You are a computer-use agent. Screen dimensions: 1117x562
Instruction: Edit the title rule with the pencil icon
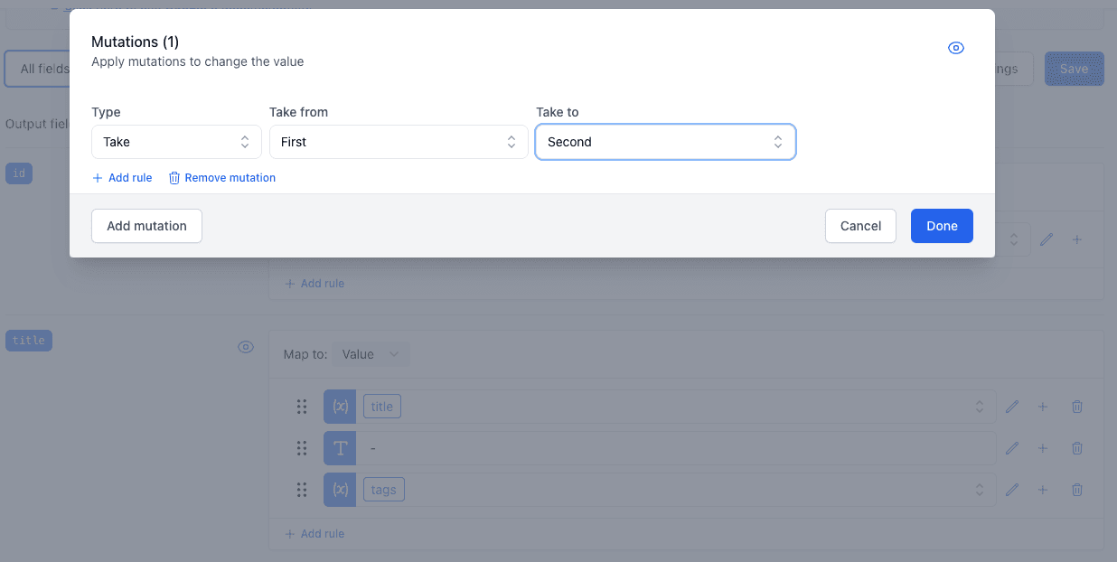[x=1011, y=406]
